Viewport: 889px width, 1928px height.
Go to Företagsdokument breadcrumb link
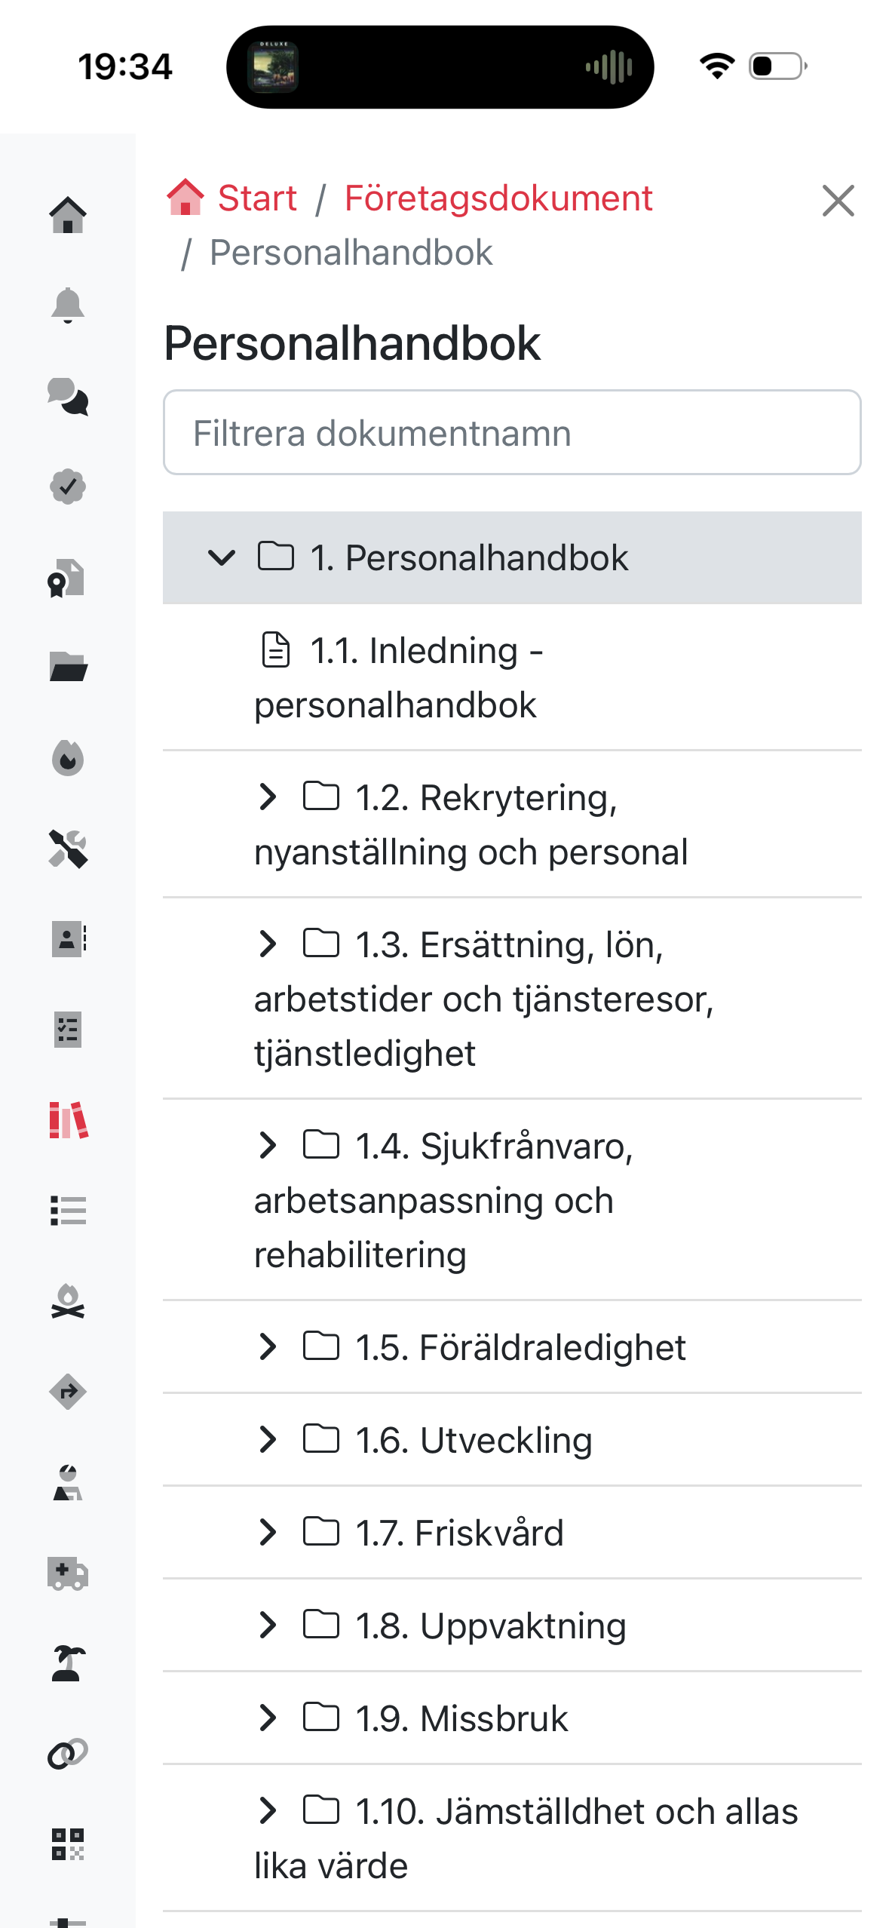(498, 198)
